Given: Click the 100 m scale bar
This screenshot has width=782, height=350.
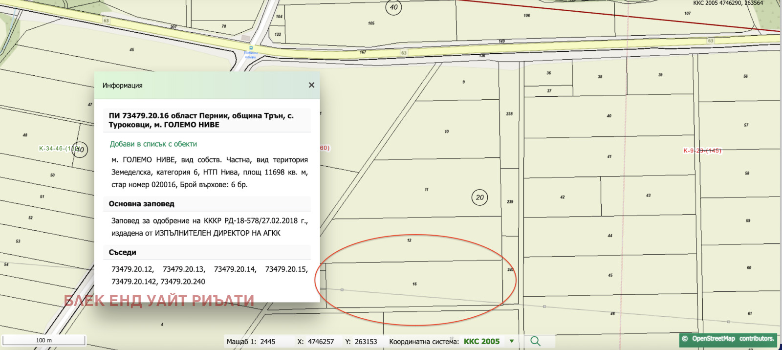Looking at the screenshot, I should (x=44, y=340).
